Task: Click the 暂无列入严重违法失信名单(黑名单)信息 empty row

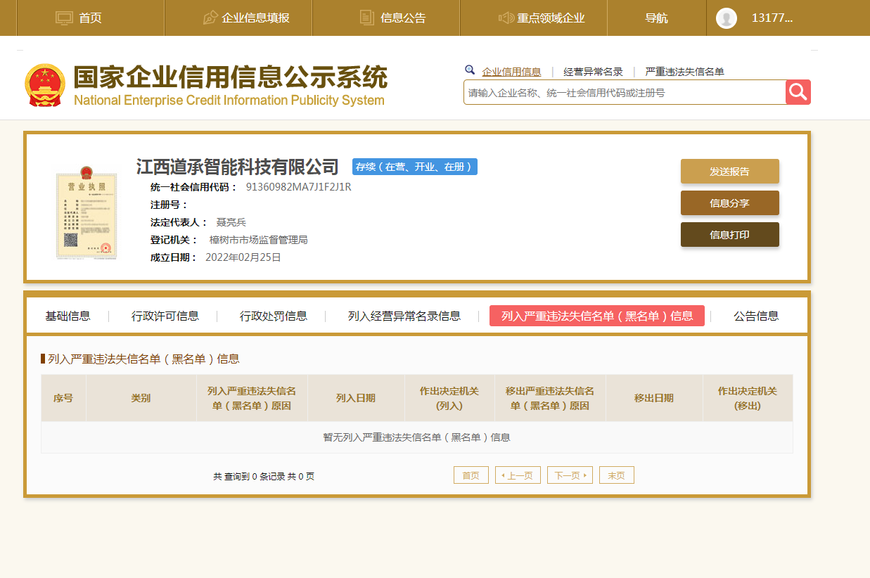Action: [417, 437]
